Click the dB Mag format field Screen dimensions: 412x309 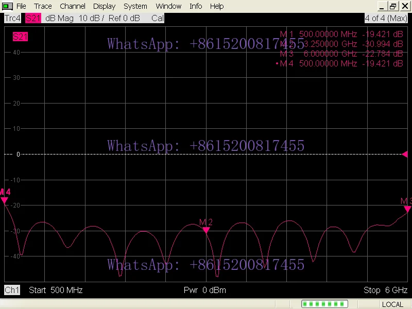click(60, 19)
